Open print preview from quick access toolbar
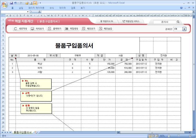The height and width of the screenshot is (138, 196). [x=31, y=3]
